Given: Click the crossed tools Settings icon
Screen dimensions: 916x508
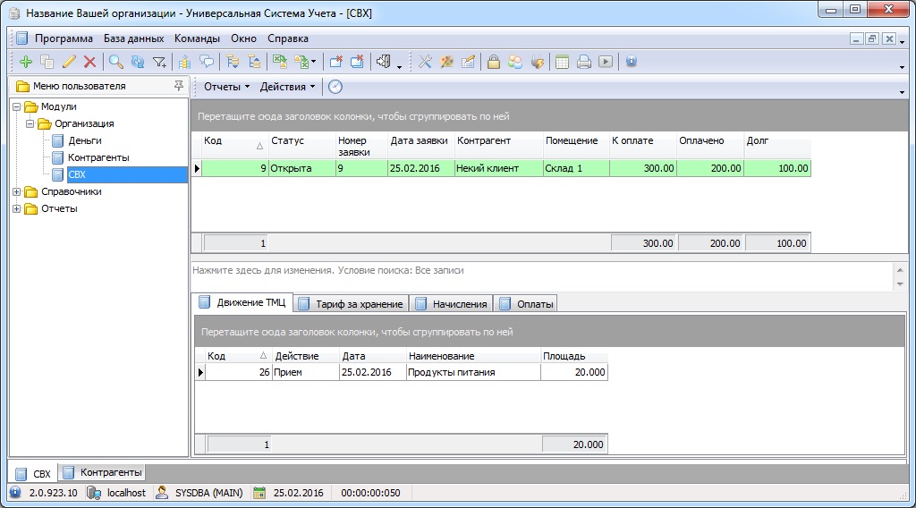Looking at the screenshot, I should [425, 62].
